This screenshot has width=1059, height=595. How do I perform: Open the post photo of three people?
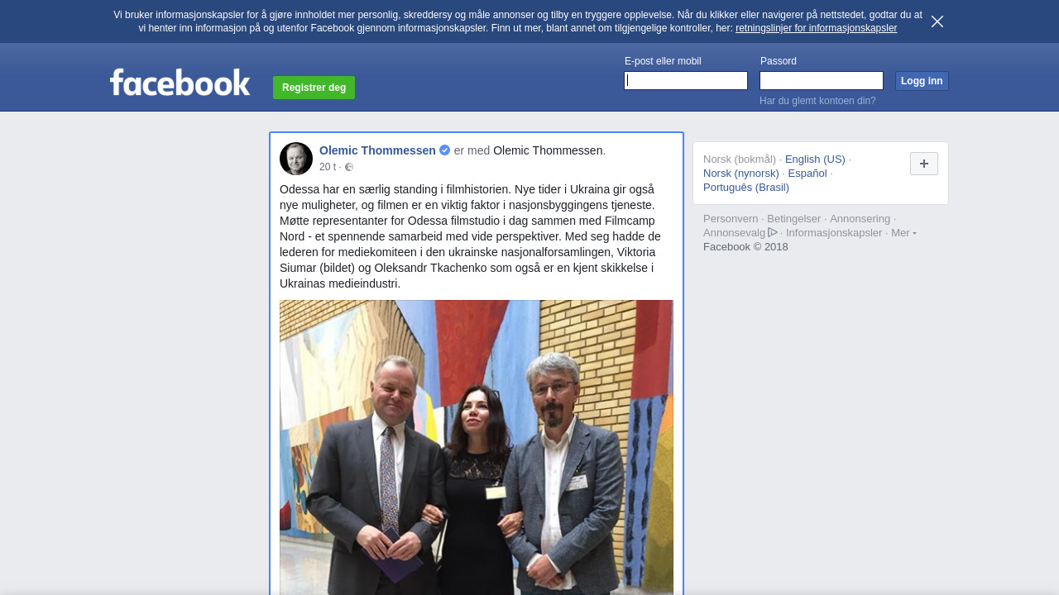[x=477, y=447]
